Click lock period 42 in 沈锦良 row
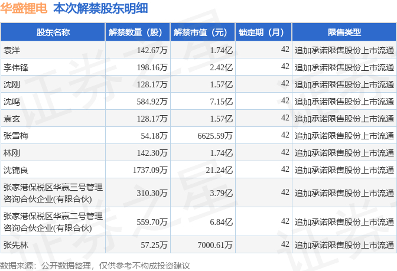 pyautogui.click(x=285, y=169)
